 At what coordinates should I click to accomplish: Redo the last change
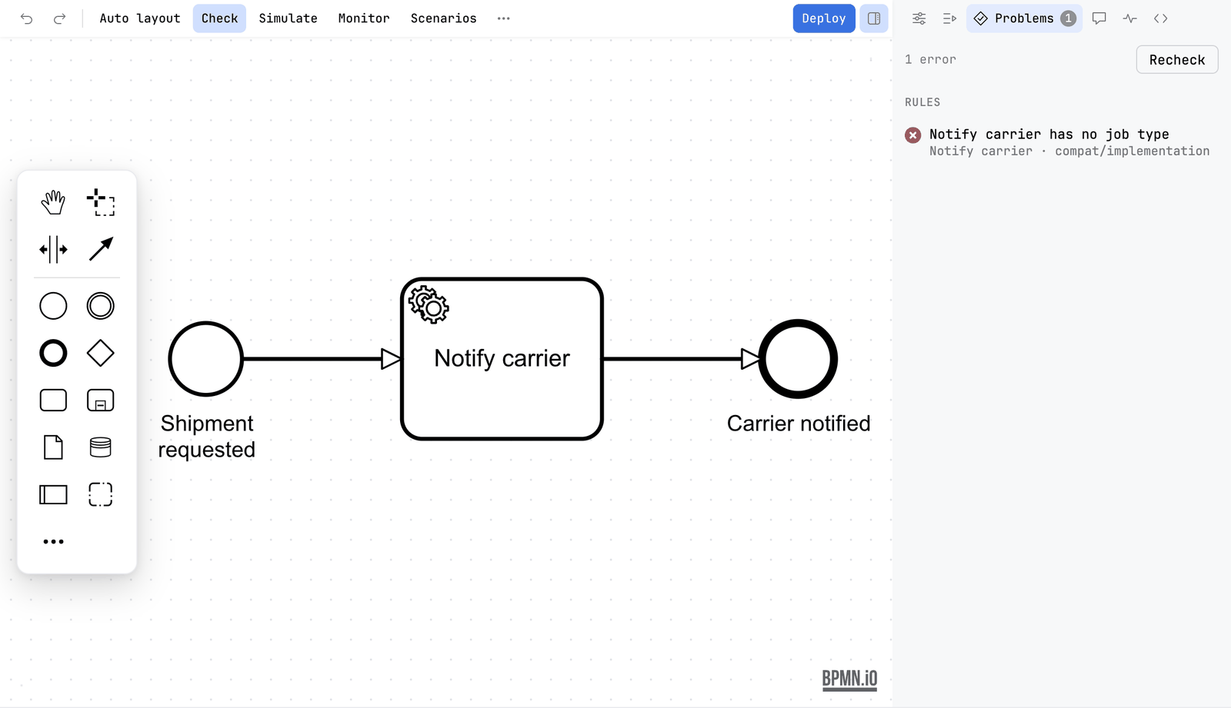[x=59, y=18]
